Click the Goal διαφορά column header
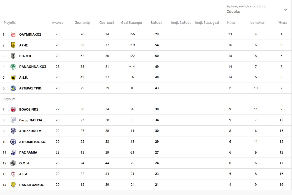292x195 pixels. tap(131, 23)
